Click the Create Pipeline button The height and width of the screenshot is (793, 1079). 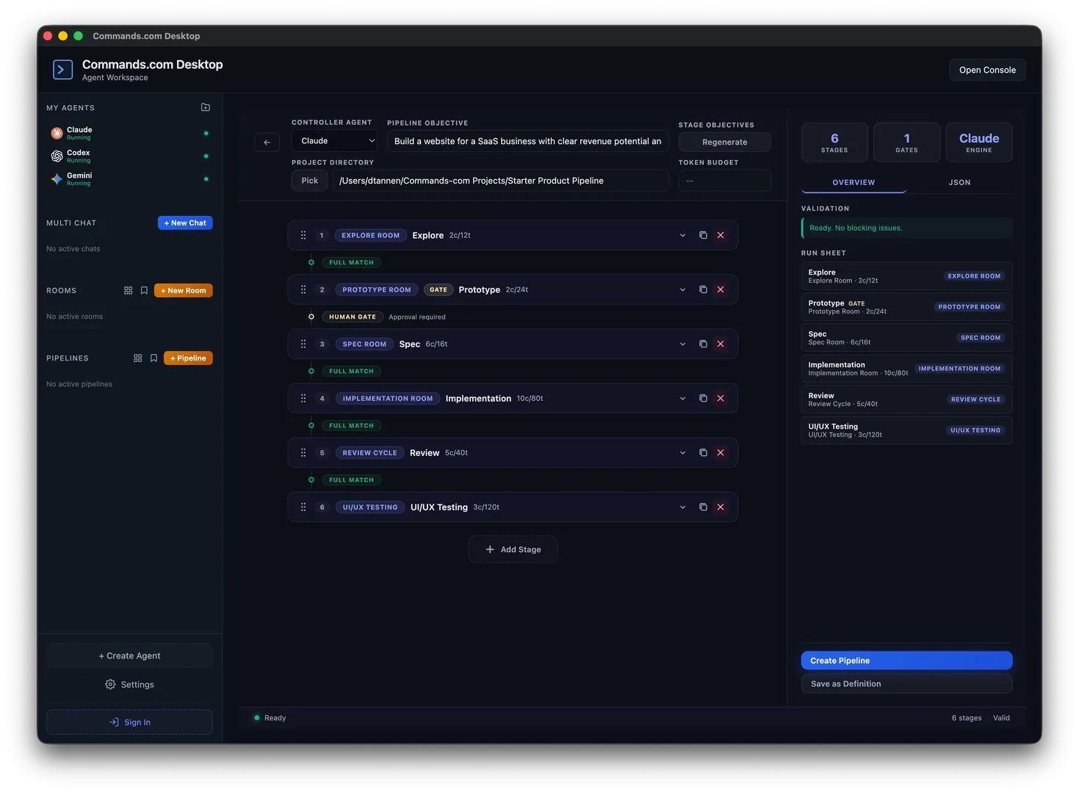[906, 660]
